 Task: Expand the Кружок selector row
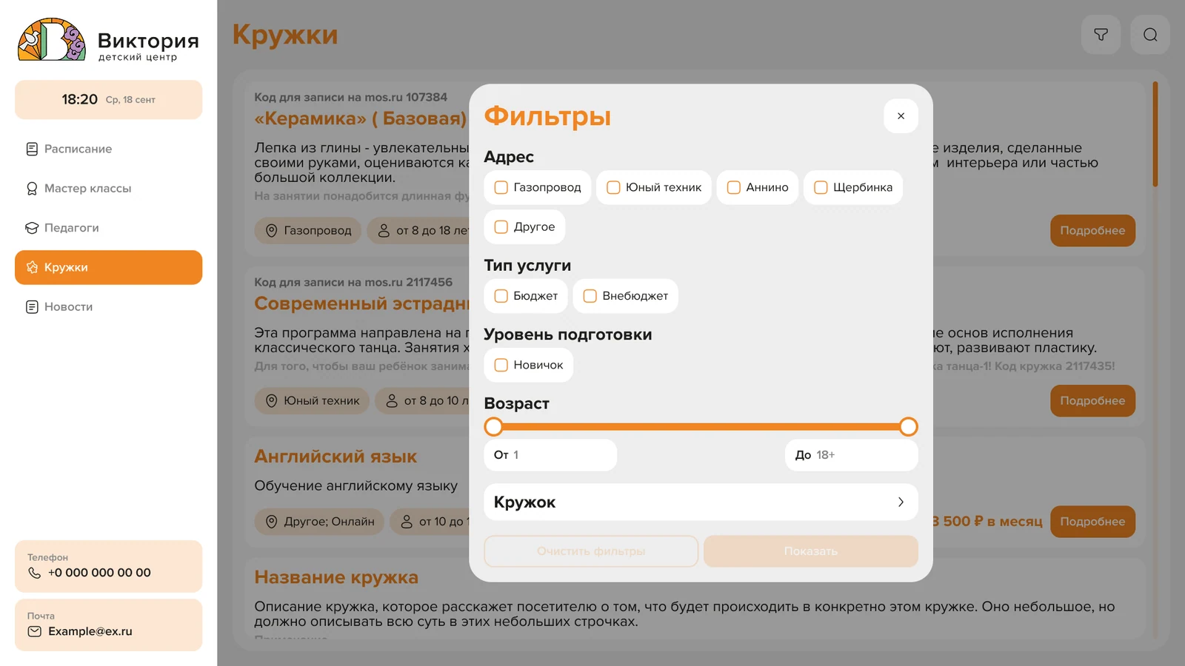[701, 502]
